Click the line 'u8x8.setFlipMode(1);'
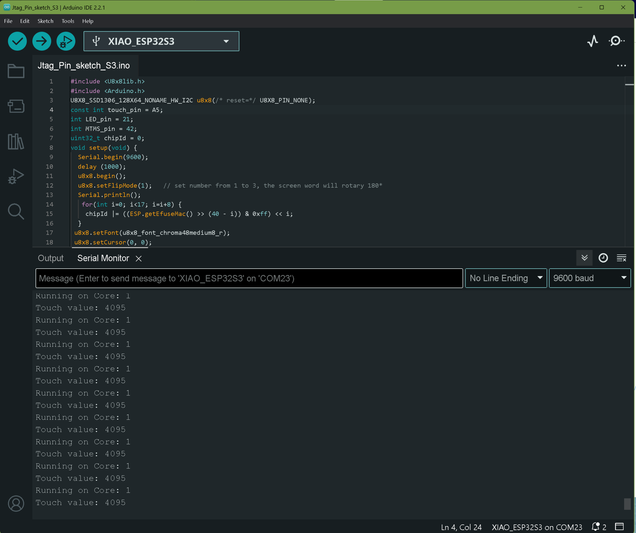 tap(115, 185)
